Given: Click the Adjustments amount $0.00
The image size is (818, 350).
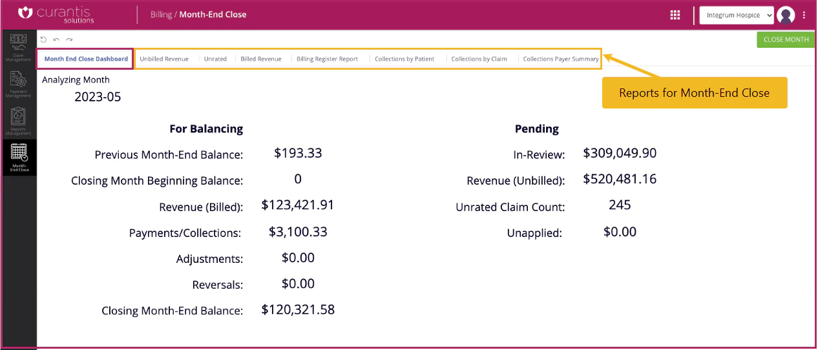Looking at the screenshot, I should (x=298, y=258).
